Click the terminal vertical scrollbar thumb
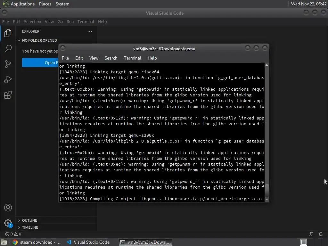 (x=267, y=190)
